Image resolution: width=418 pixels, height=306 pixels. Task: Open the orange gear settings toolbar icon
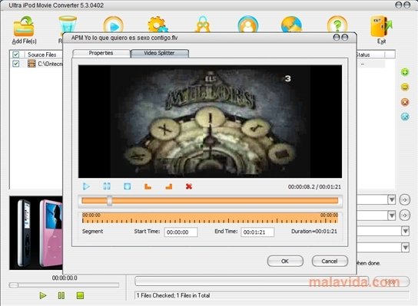[158, 25]
